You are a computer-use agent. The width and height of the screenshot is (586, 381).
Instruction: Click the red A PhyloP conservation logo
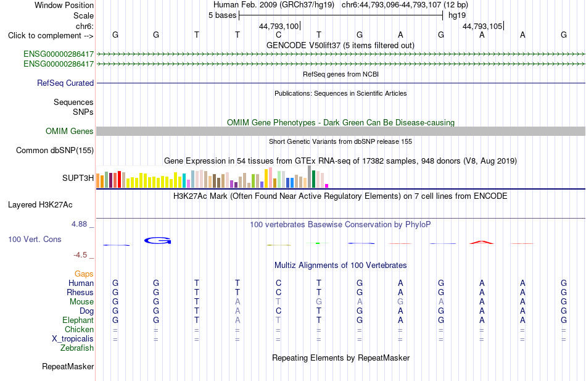[x=482, y=242]
